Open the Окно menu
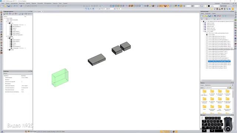This screenshot has width=237, height=133. [x=60, y=3]
